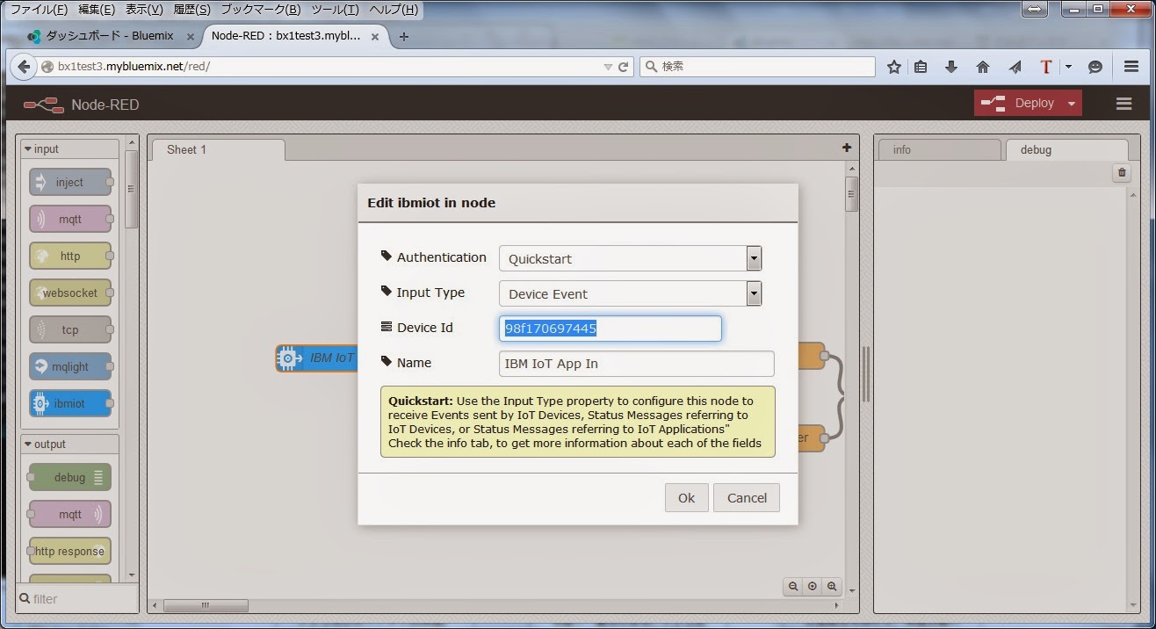
Task: Click the trash icon in debug panel
Action: [1122, 173]
